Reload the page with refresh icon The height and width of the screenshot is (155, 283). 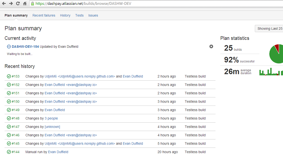tap(18, 3)
